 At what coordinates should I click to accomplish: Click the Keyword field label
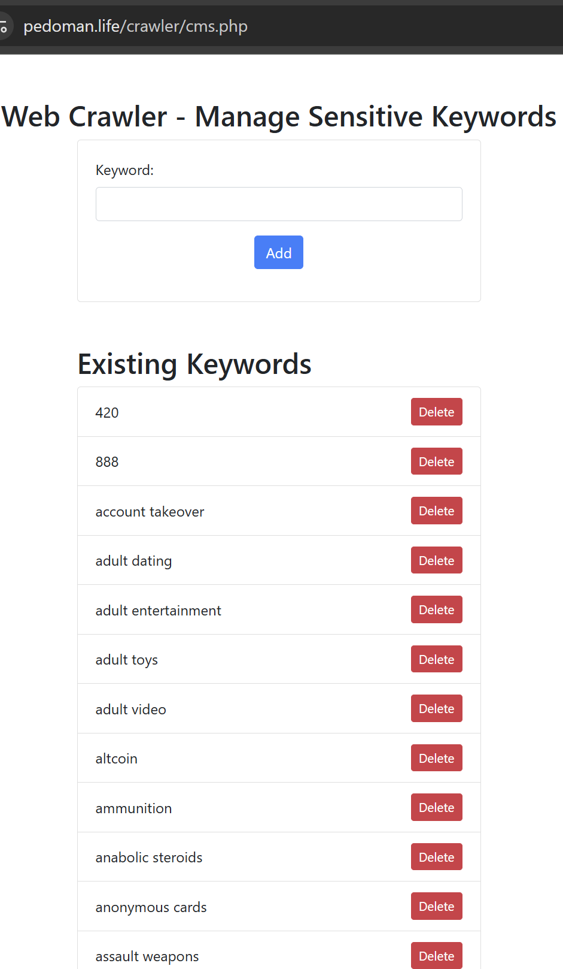pyautogui.click(x=124, y=170)
